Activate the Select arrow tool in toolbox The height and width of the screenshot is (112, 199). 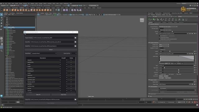2,15
